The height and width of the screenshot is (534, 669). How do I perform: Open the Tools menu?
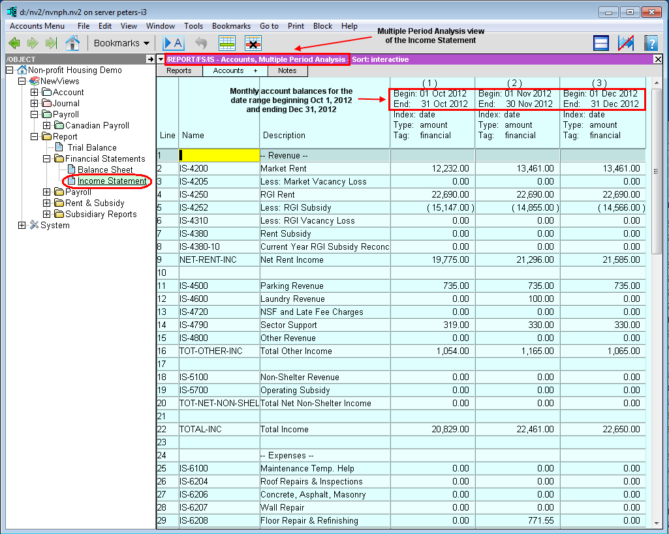pyautogui.click(x=193, y=26)
